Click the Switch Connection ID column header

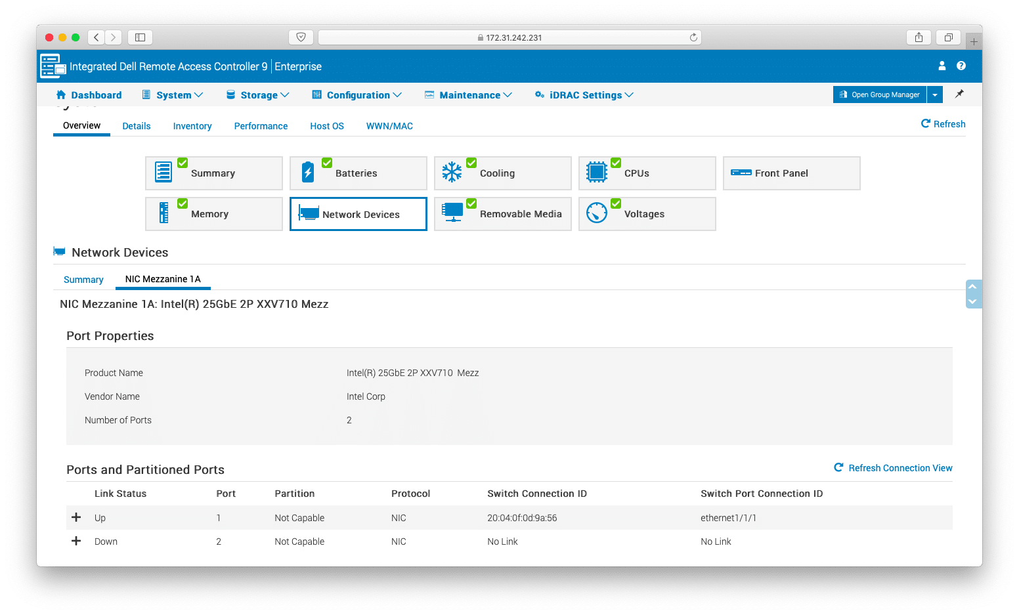click(537, 494)
